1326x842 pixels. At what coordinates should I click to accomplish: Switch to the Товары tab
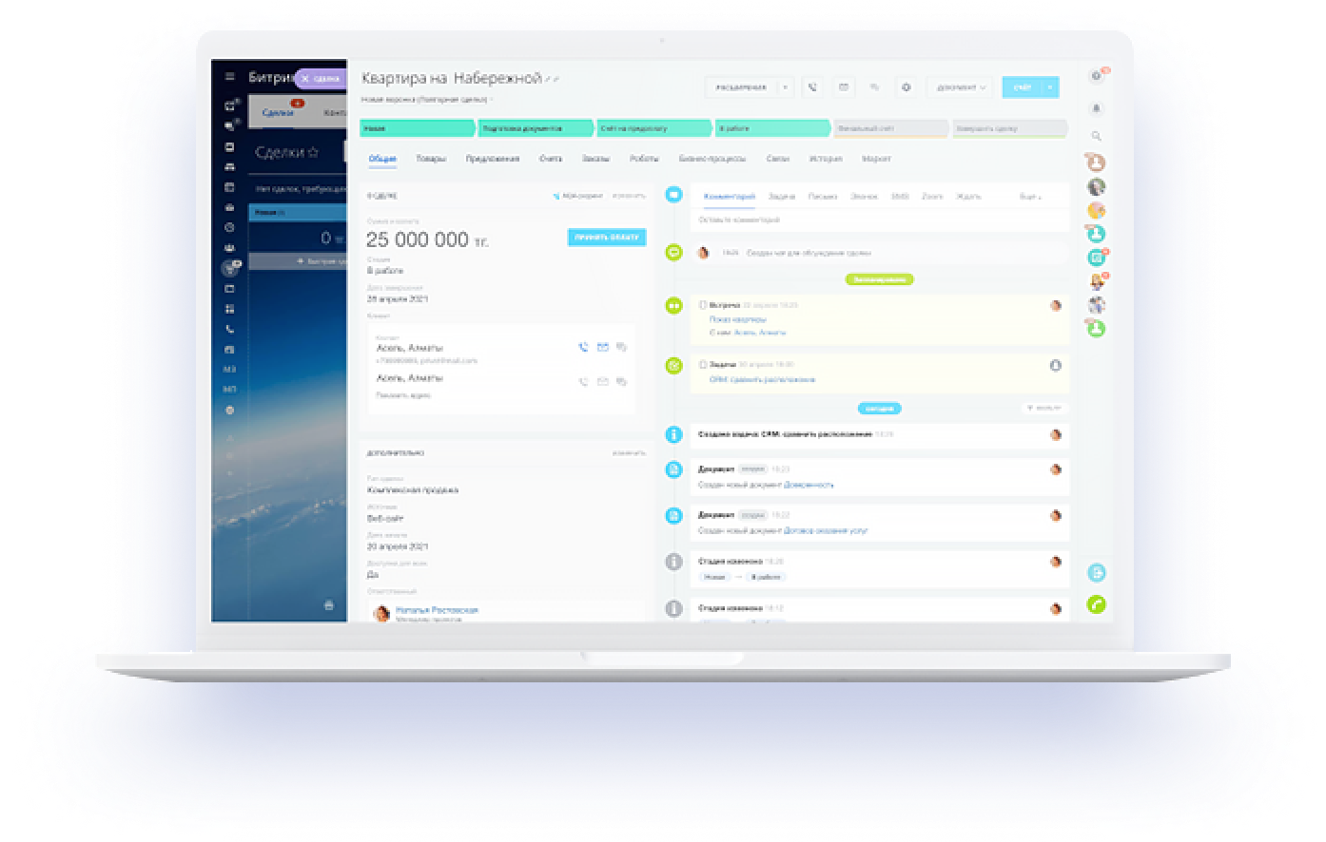pos(431,159)
